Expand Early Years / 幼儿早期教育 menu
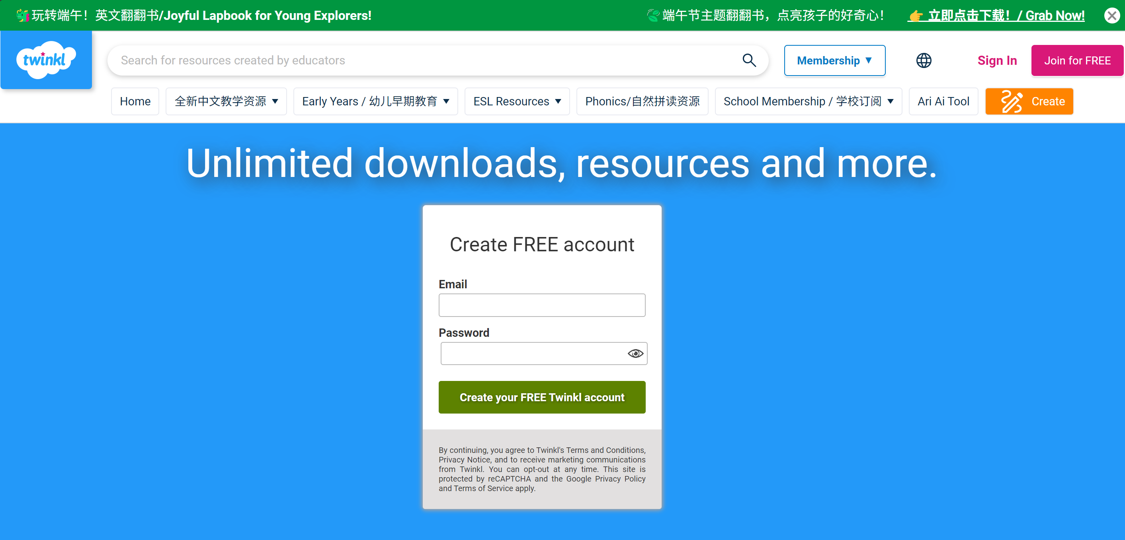 click(x=375, y=101)
